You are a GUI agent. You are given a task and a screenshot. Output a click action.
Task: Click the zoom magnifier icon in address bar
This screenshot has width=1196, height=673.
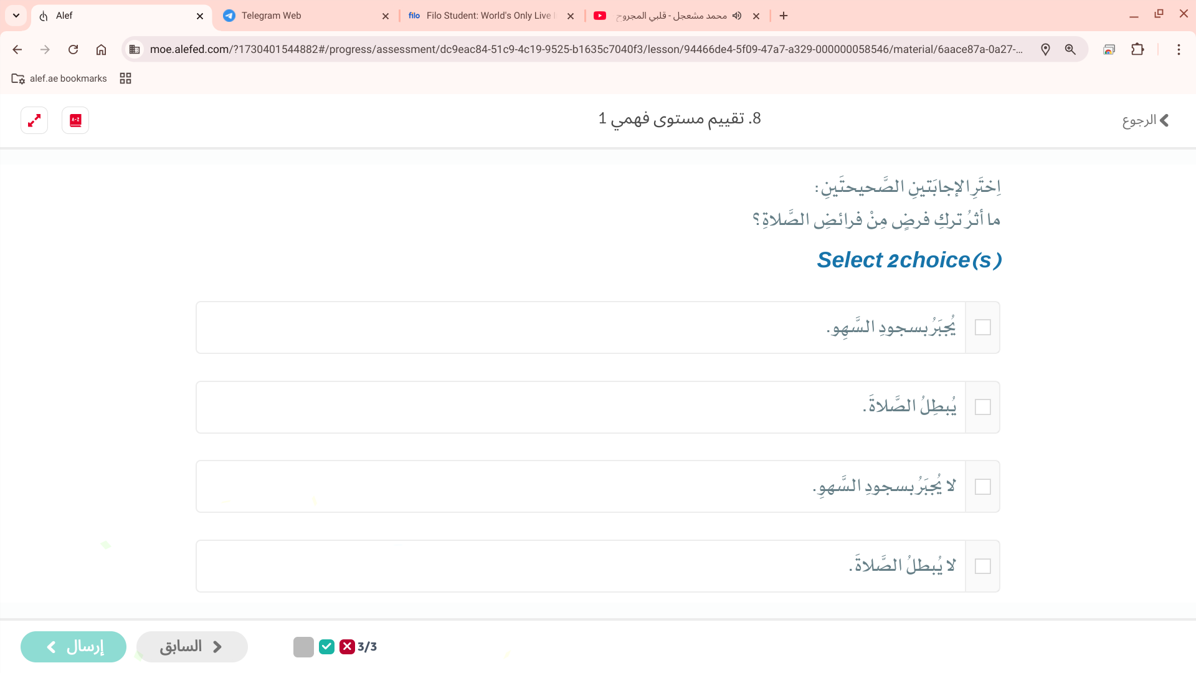pos(1070,50)
